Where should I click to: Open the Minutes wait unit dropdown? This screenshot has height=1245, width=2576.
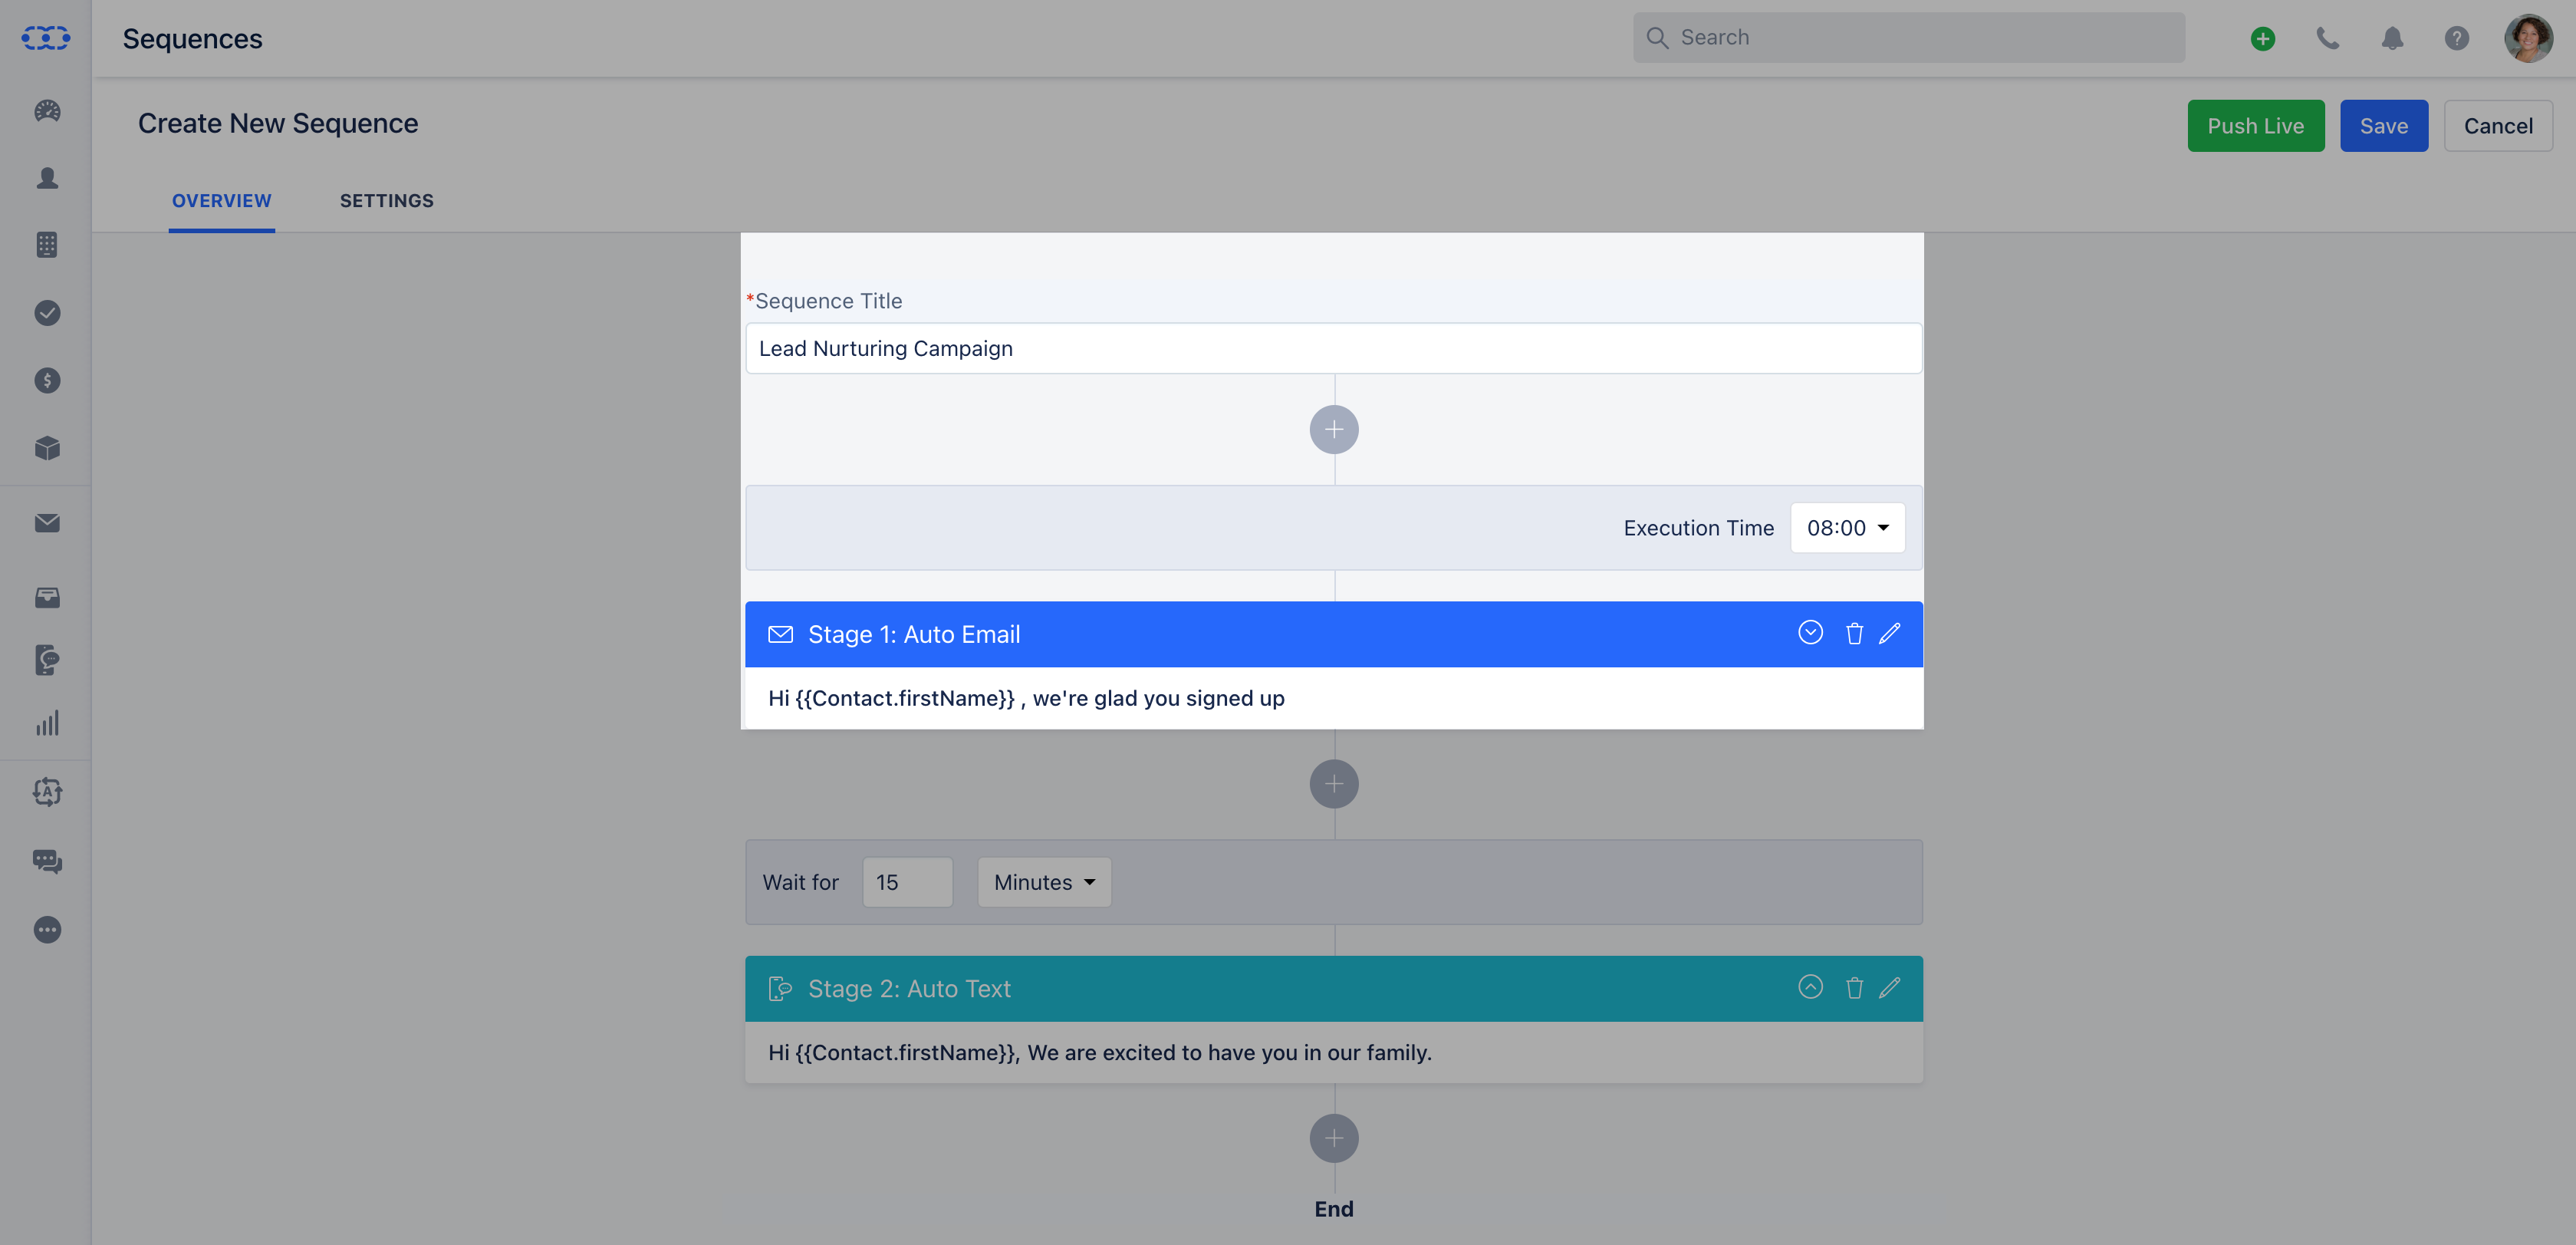coord(1044,882)
